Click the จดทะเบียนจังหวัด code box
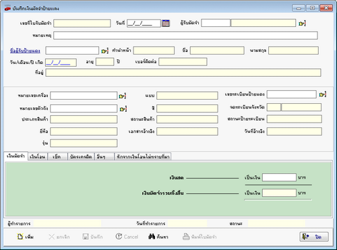The width and height of the screenshot is (337, 250). click(274, 107)
